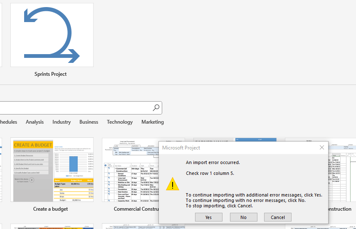This screenshot has height=229, width=356.
Task: Select the Sprints Project label
Action: click(x=50, y=74)
